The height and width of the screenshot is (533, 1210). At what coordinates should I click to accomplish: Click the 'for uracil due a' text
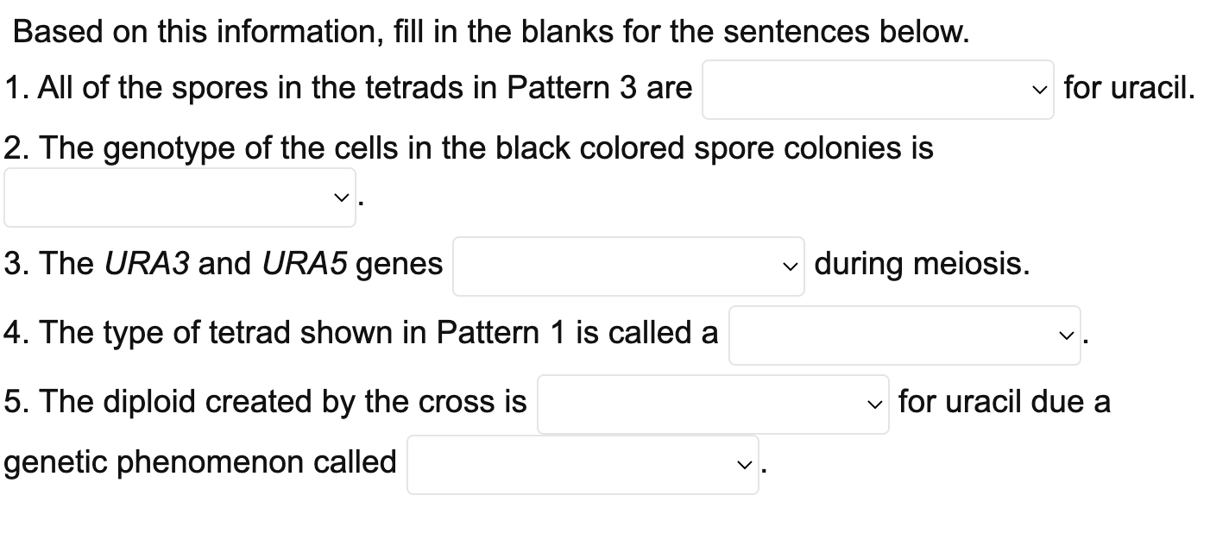[1005, 402]
